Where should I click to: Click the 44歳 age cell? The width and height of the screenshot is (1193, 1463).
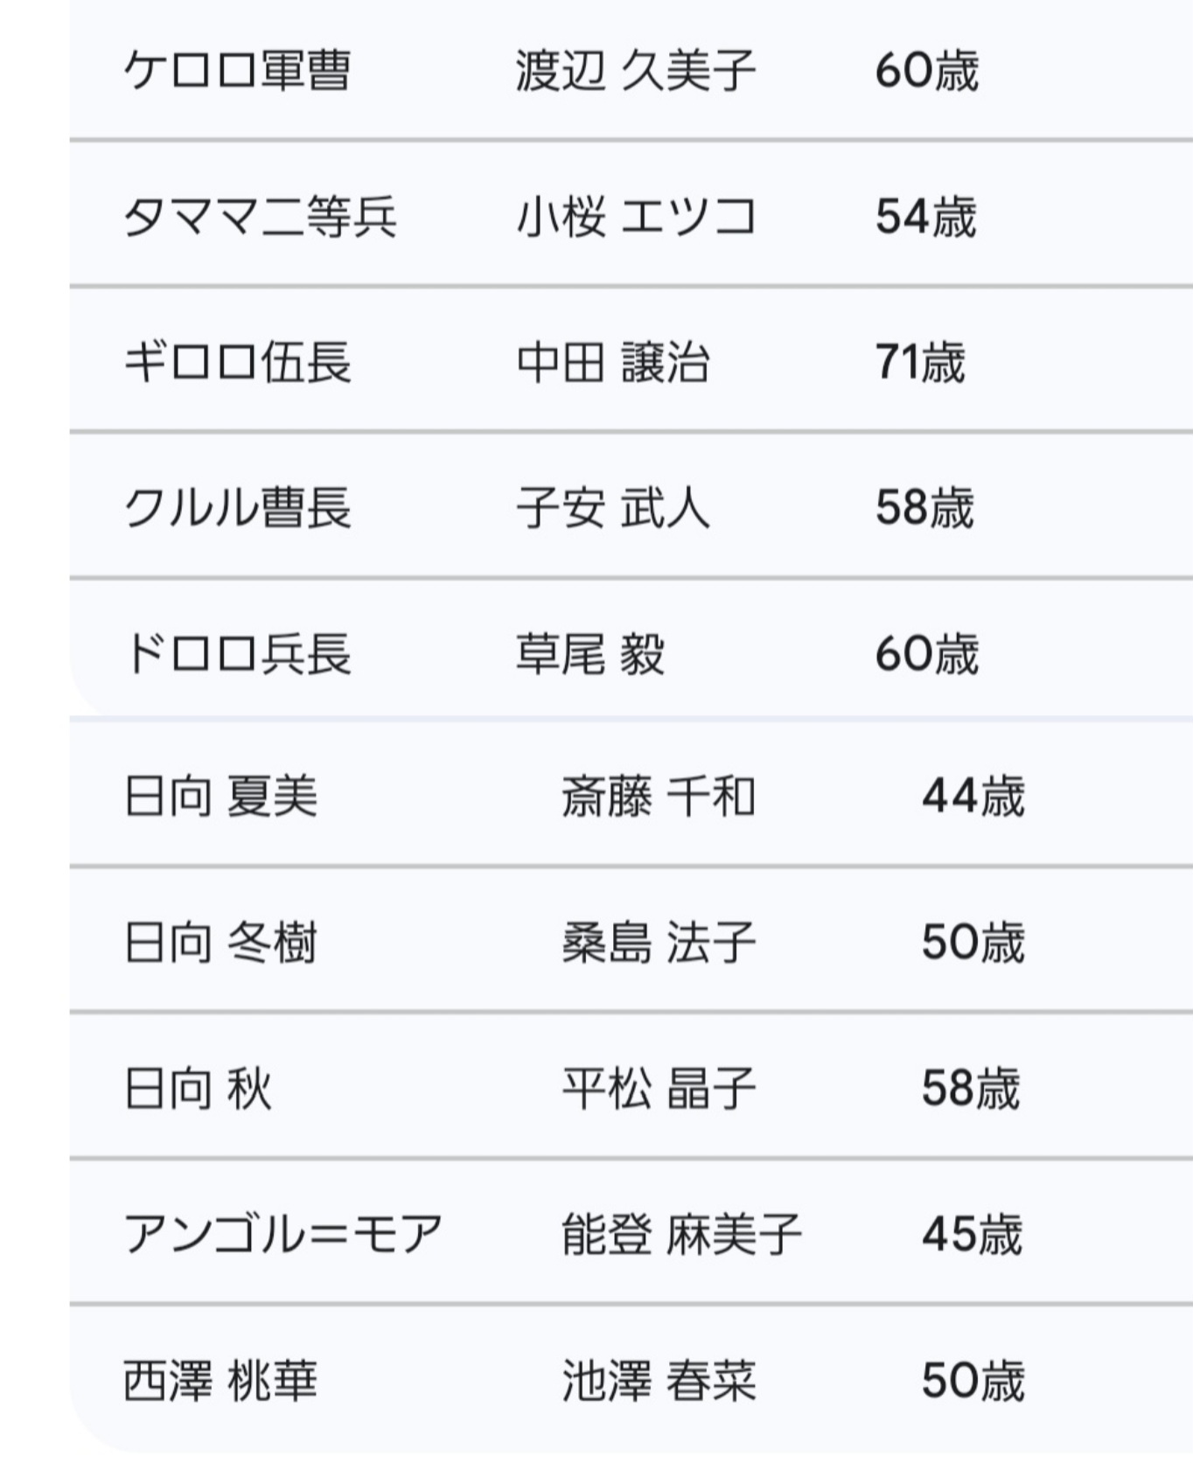pos(973,797)
